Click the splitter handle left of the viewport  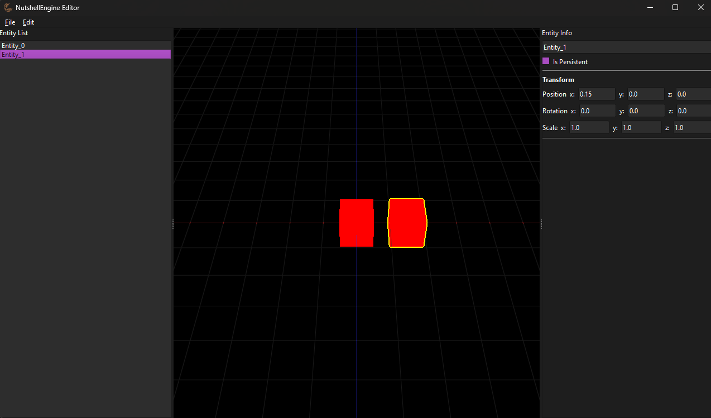(173, 224)
